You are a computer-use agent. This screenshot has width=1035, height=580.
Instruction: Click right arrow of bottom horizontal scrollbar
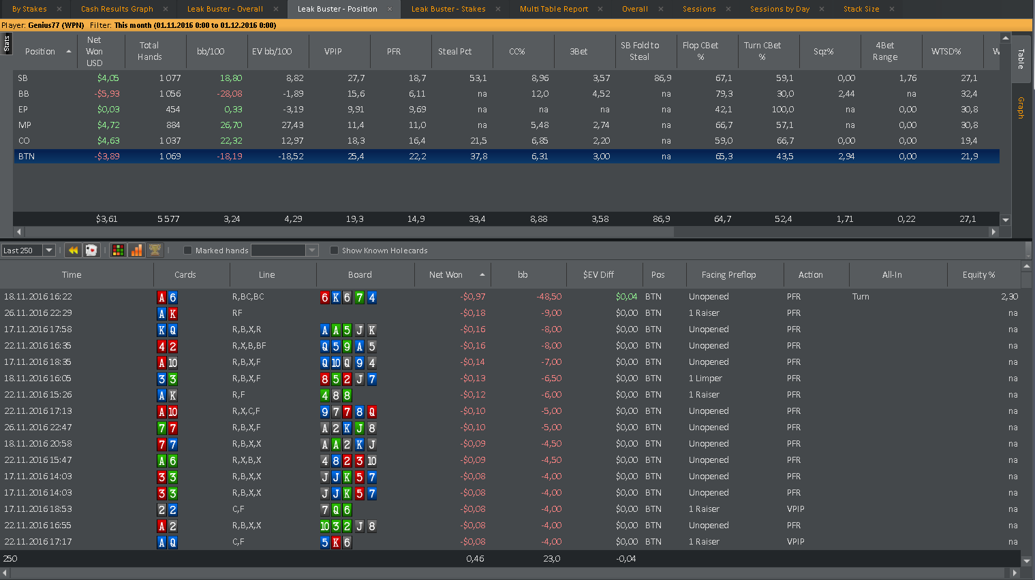point(1015,573)
